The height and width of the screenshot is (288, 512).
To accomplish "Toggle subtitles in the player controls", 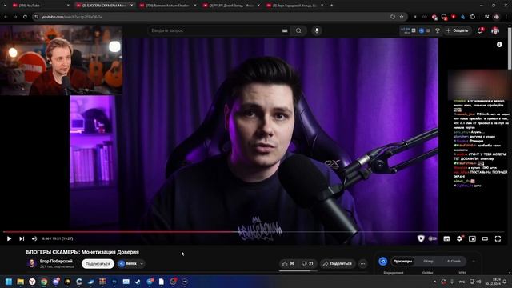I will pos(446,238).
